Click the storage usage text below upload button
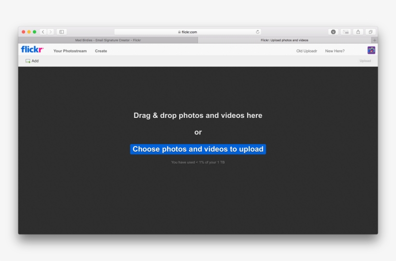Screen dimensions: 396x261 pyautogui.click(x=198, y=162)
